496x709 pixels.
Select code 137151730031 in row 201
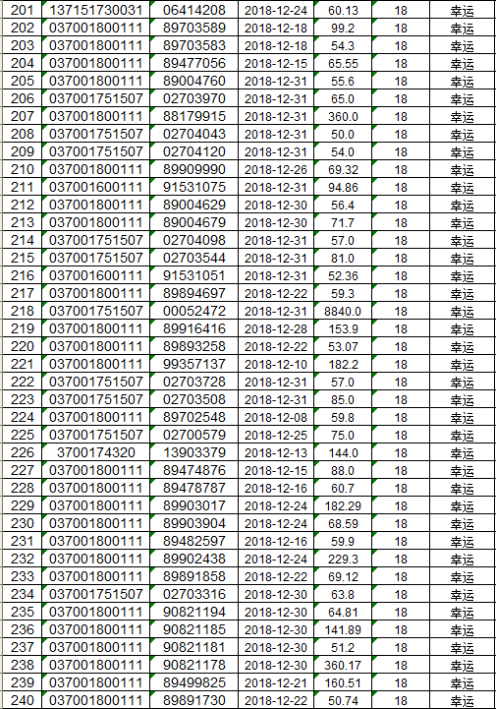pos(96,10)
